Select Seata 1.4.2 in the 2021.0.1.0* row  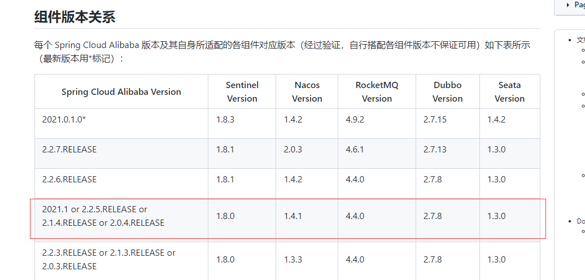[510, 124]
